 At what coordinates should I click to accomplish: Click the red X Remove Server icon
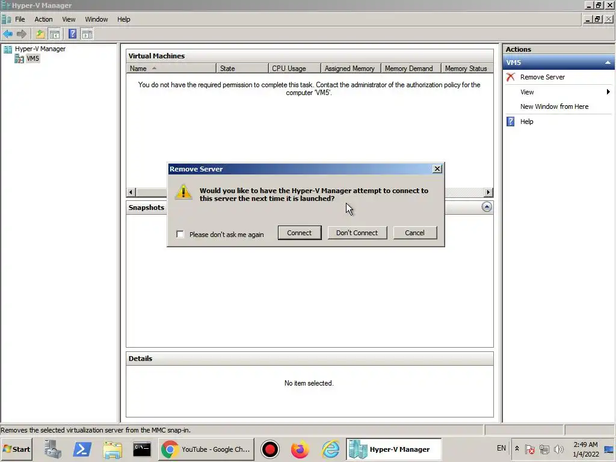point(511,77)
